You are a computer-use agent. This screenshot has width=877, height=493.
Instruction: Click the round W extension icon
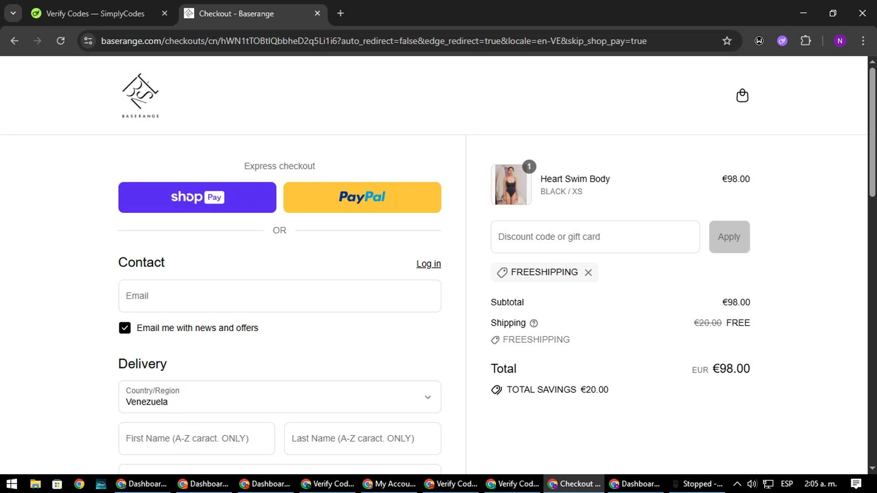pos(759,41)
